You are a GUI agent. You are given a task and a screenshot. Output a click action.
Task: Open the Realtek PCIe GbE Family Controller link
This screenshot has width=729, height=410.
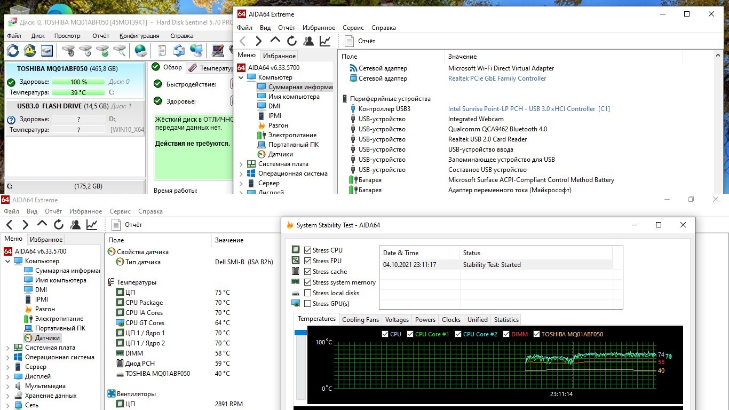(x=497, y=78)
